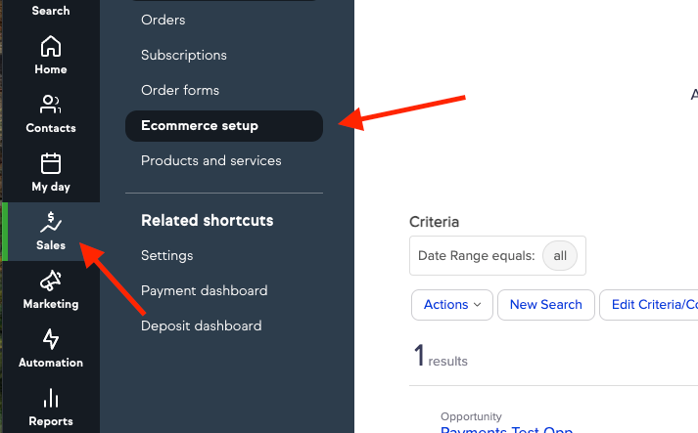The height and width of the screenshot is (433, 698).
Task: Select the Sales chart icon
Action: click(x=51, y=222)
